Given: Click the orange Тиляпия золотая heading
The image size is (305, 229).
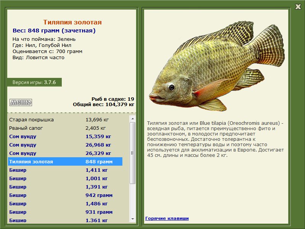Looking at the screenshot, I should point(72,22).
